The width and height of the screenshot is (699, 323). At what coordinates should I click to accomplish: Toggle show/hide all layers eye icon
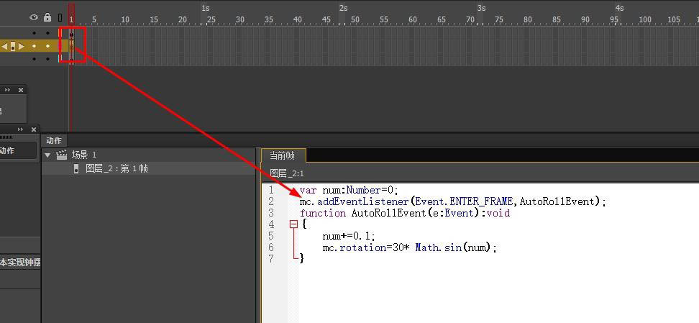(x=34, y=17)
